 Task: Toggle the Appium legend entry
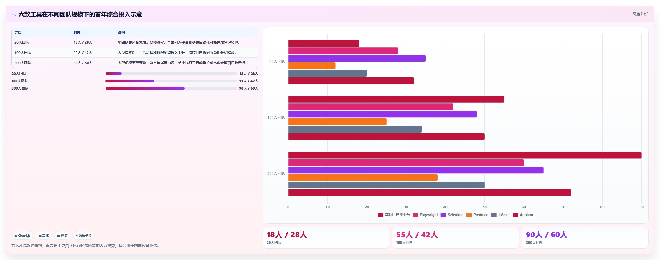523,215
